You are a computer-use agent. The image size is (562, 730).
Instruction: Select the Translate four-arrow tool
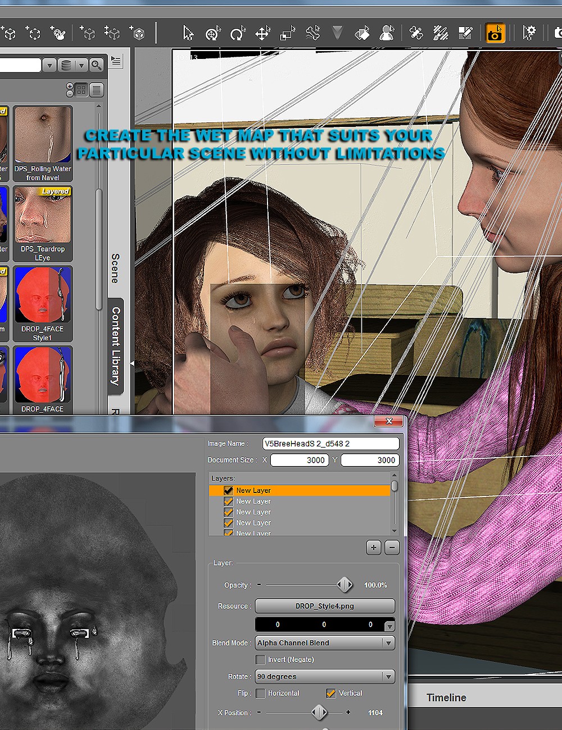point(262,34)
